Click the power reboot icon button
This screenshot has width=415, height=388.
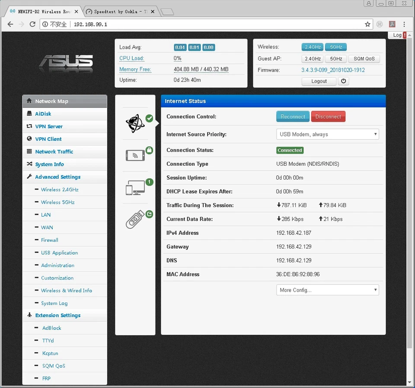pos(344,81)
